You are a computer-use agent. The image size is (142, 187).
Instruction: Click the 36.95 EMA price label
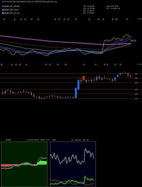(133, 41)
